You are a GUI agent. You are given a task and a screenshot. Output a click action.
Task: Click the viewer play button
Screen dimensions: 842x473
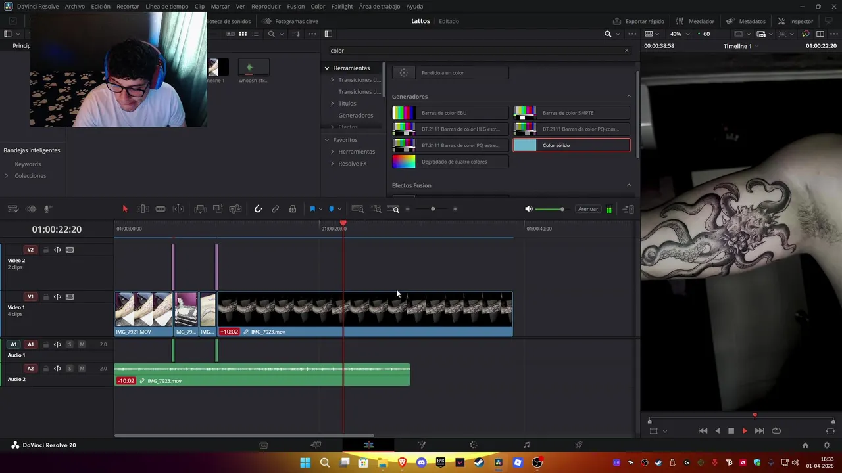click(x=745, y=431)
